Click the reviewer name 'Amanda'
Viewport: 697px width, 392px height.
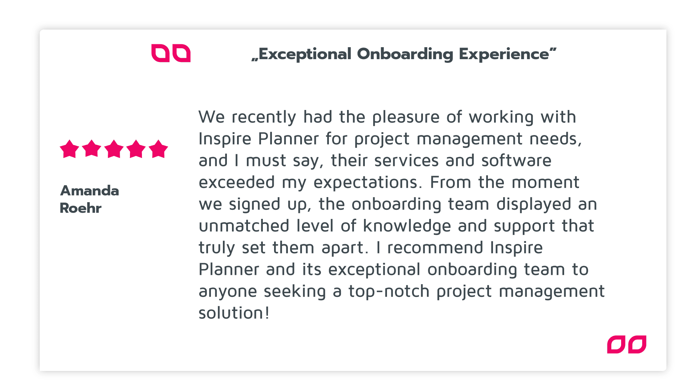[x=90, y=191]
